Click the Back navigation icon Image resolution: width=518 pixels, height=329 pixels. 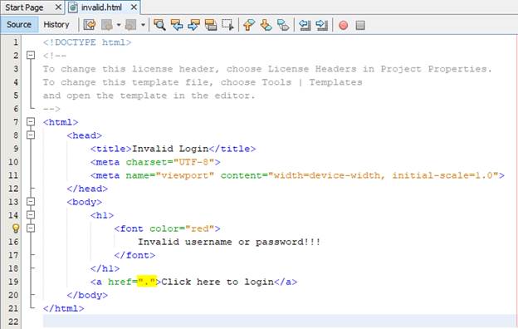click(x=107, y=25)
